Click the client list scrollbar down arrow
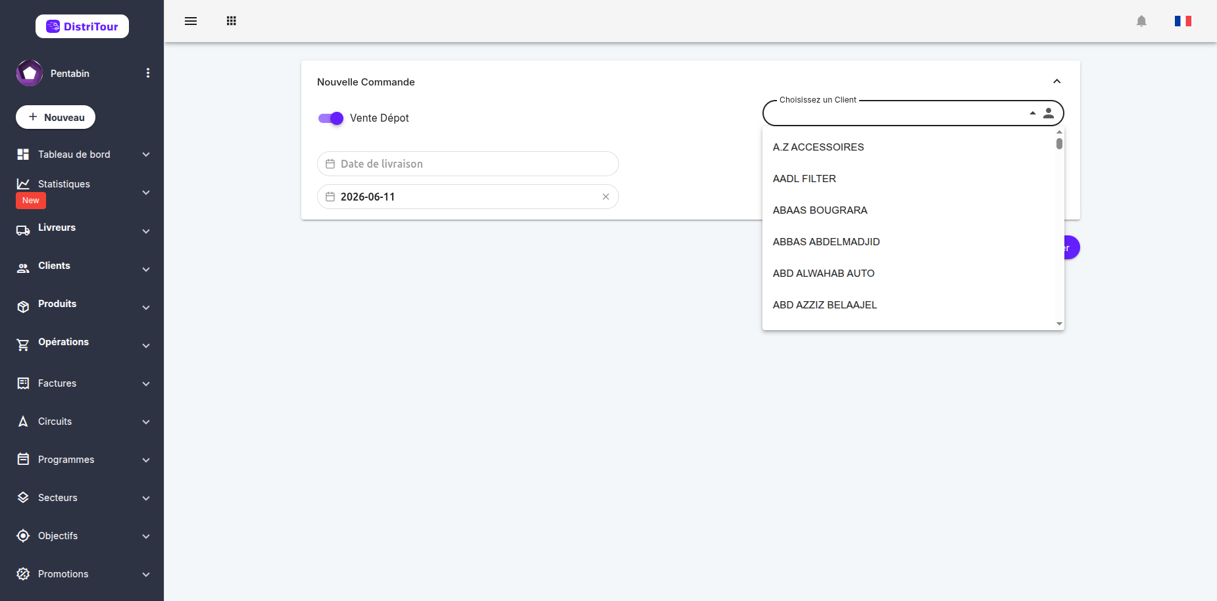Image resolution: width=1217 pixels, height=601 pixels. [x=1059, y=324]
